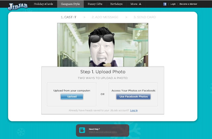Click Become a Member link
The image size is (212, 139).
point(188,4)
